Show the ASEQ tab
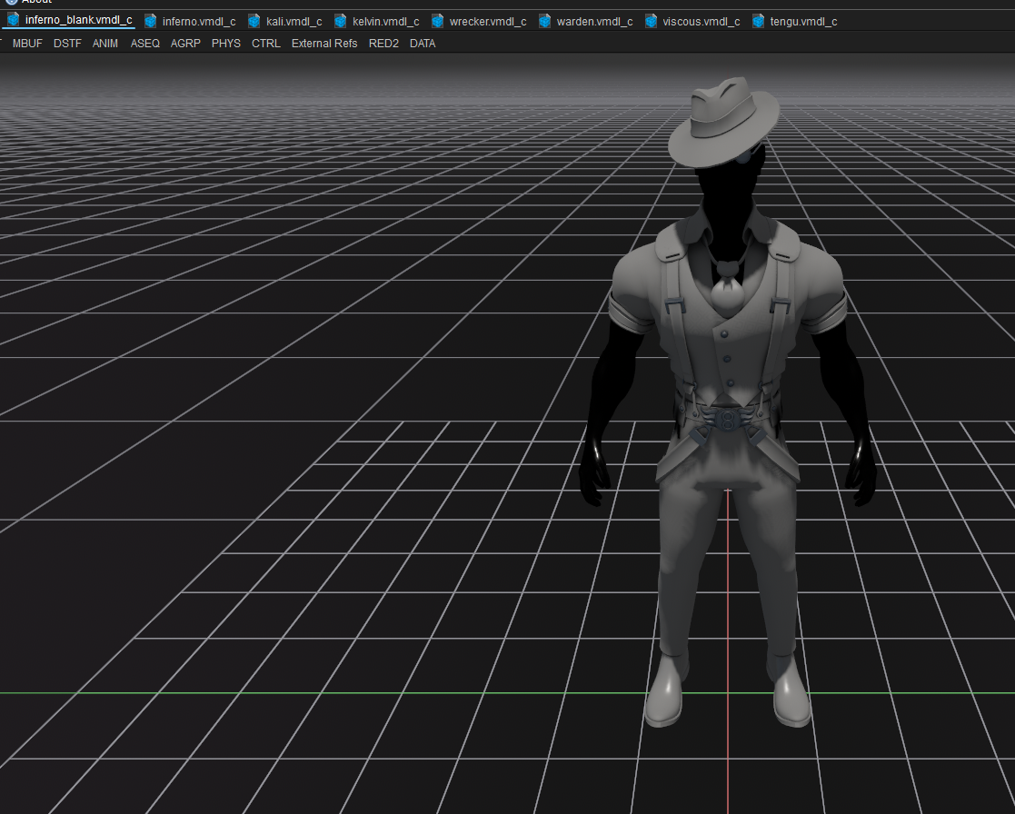The height and width of the screenshot is (814, 1015). (x=145, y=44)
